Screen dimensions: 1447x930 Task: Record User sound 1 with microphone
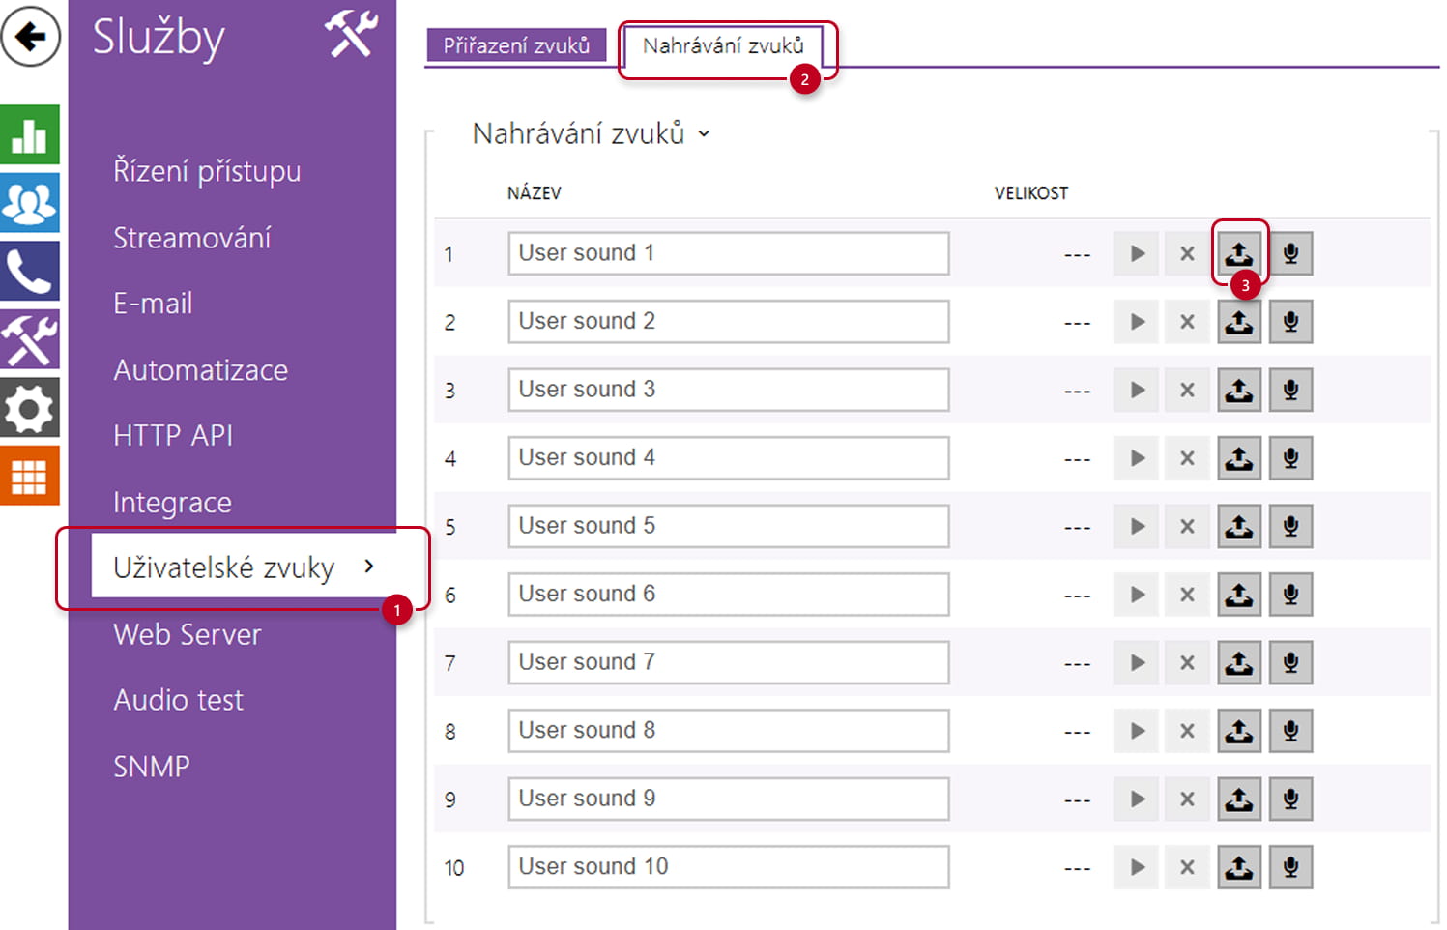tap(1290, 254)
